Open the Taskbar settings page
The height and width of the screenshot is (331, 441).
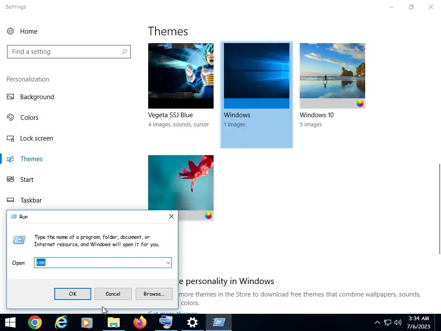pyautogui.click(x=31, y=200)
